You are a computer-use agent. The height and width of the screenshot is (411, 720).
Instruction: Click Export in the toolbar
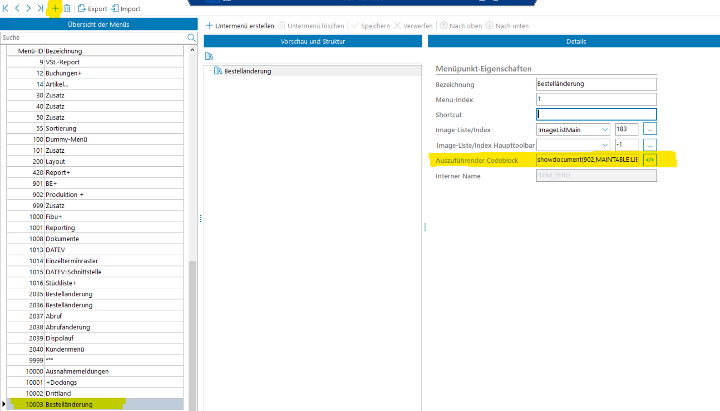tap(93, 9)
